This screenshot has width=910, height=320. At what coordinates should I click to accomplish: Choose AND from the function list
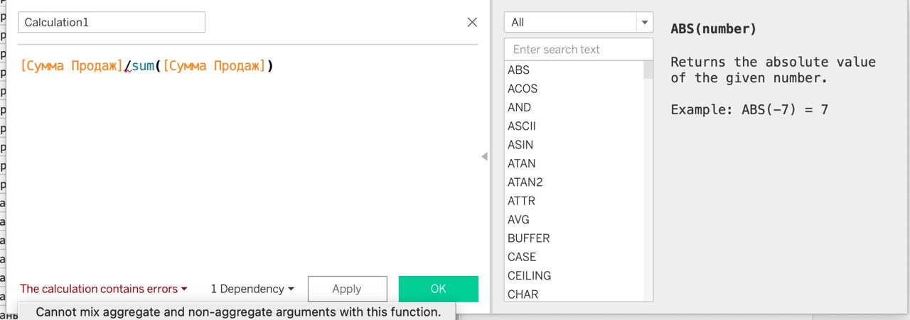tap(520, 107)
